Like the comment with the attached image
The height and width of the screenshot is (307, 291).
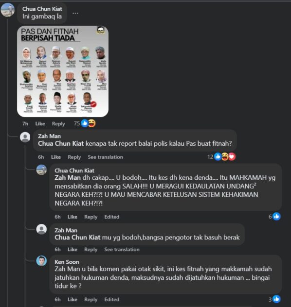pos(40,124)
